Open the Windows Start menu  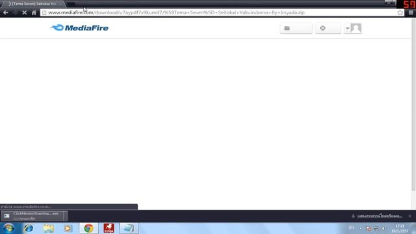pos(8,228)
